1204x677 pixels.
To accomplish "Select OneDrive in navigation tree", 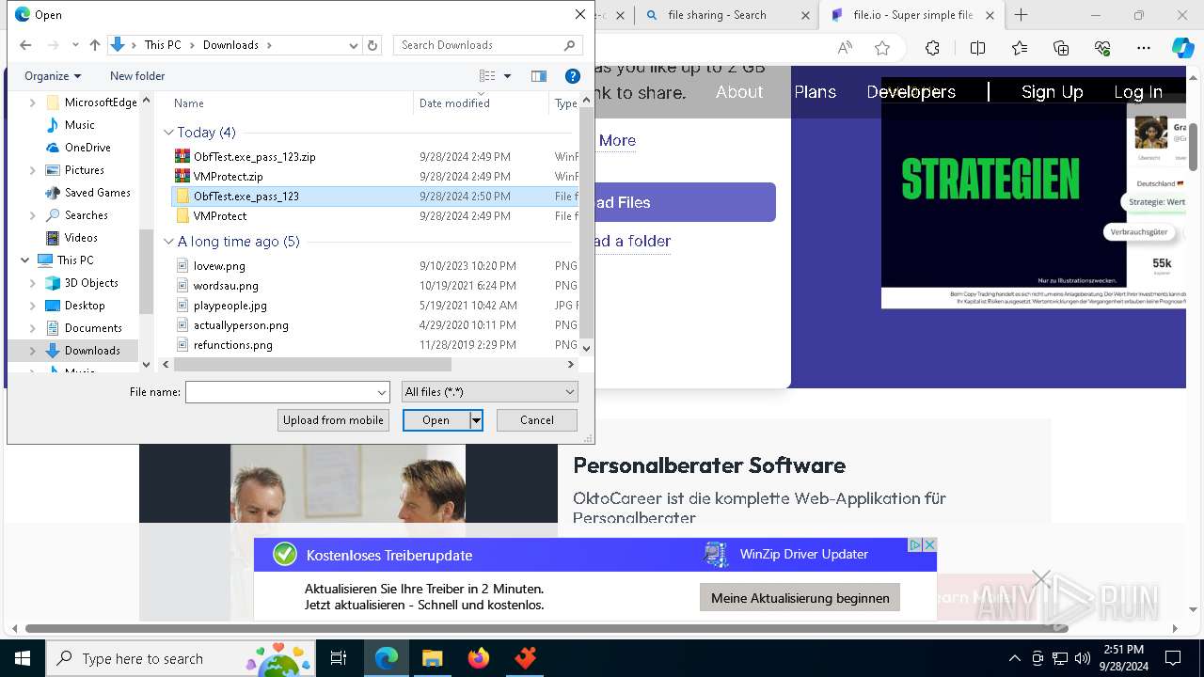I will point(87,148).
